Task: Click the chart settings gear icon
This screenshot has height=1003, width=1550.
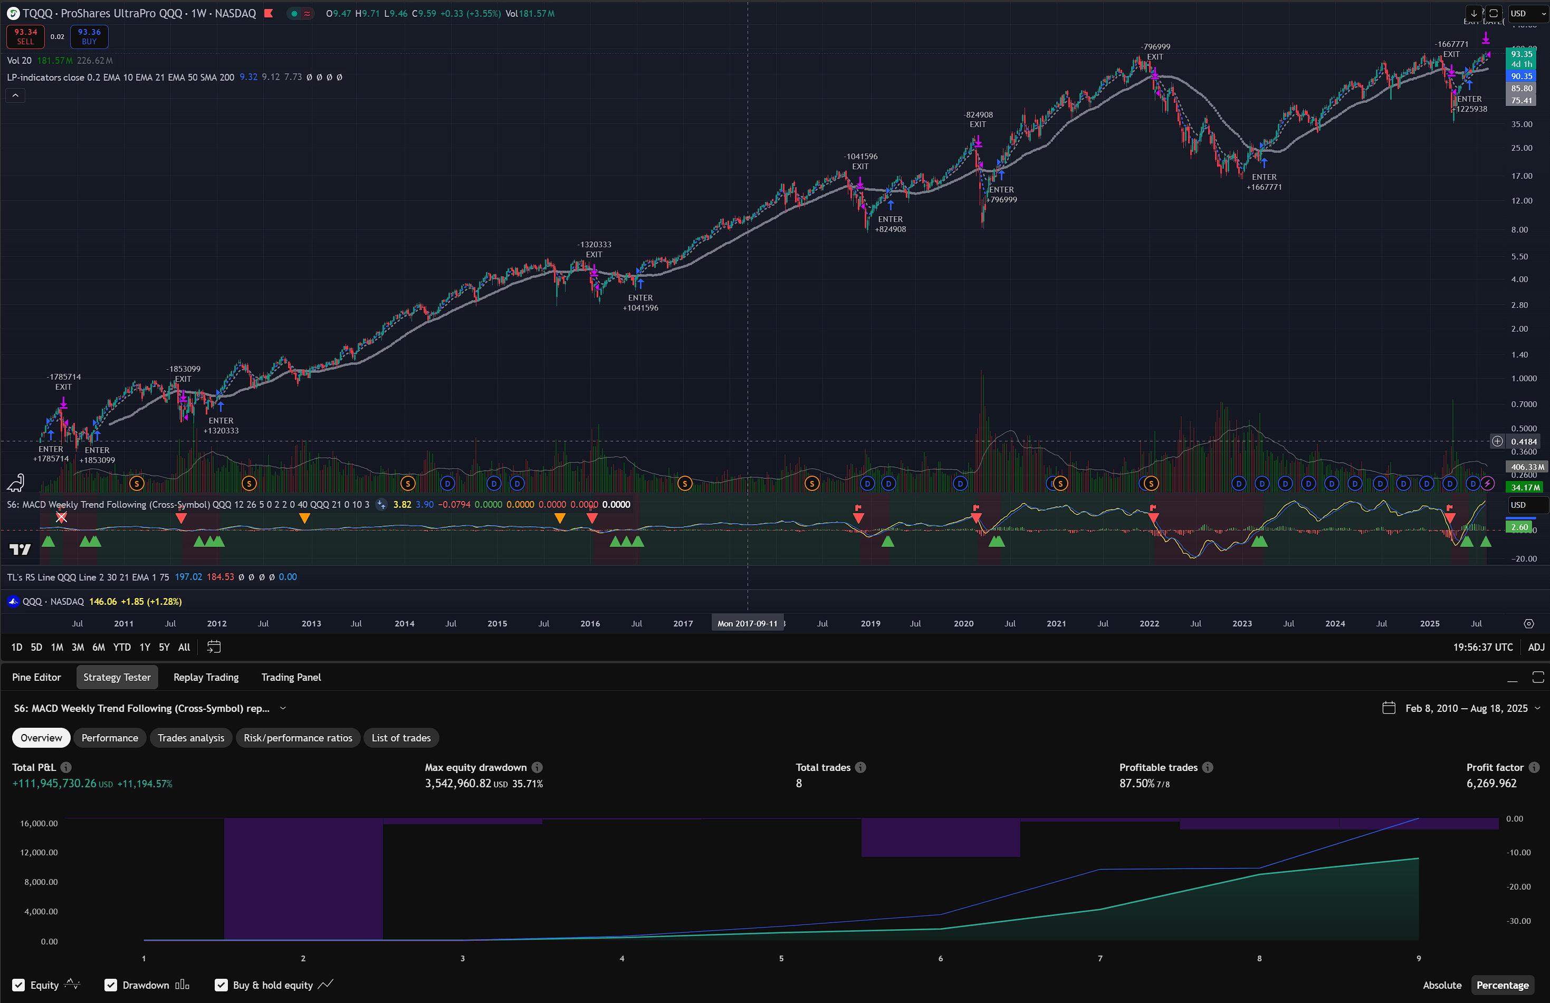Action: (x=1528, y=623)
